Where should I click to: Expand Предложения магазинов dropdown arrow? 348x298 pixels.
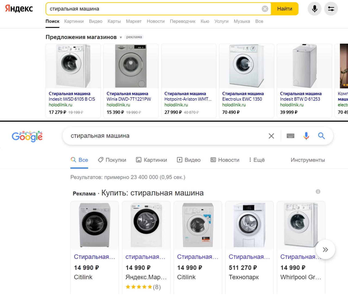point(121,38)
